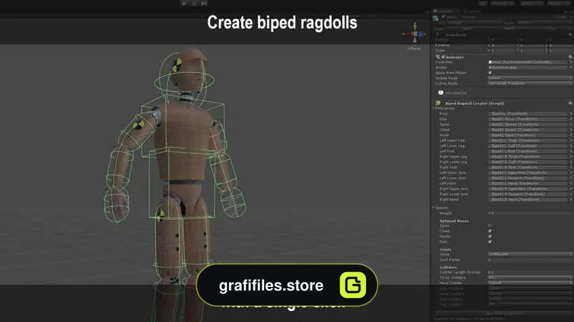Open the Animator component settings gear
This screenshot has height=322, width=574.
point(570,57)
